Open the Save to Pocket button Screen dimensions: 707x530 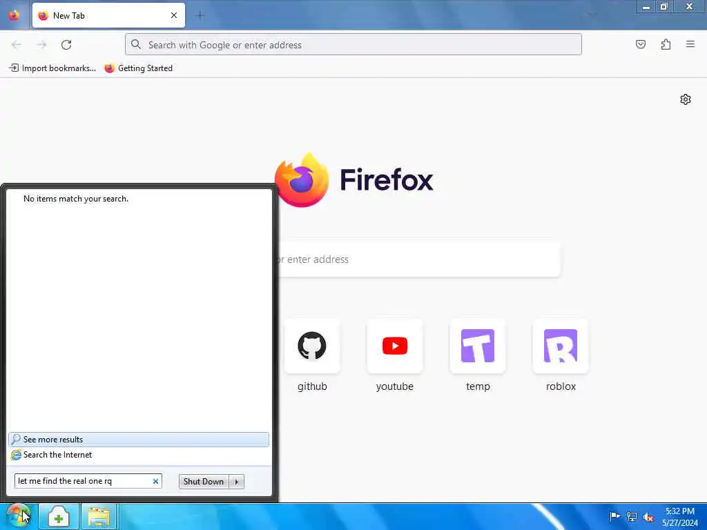[641, 44]
